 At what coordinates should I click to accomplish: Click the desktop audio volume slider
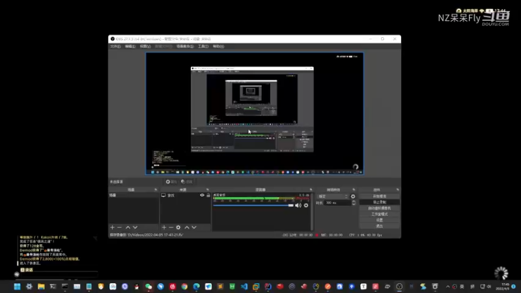(x=253, y=205)
